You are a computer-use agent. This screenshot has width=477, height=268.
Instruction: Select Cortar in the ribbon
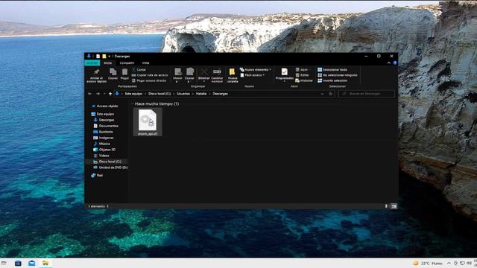(x=139, y=69)
